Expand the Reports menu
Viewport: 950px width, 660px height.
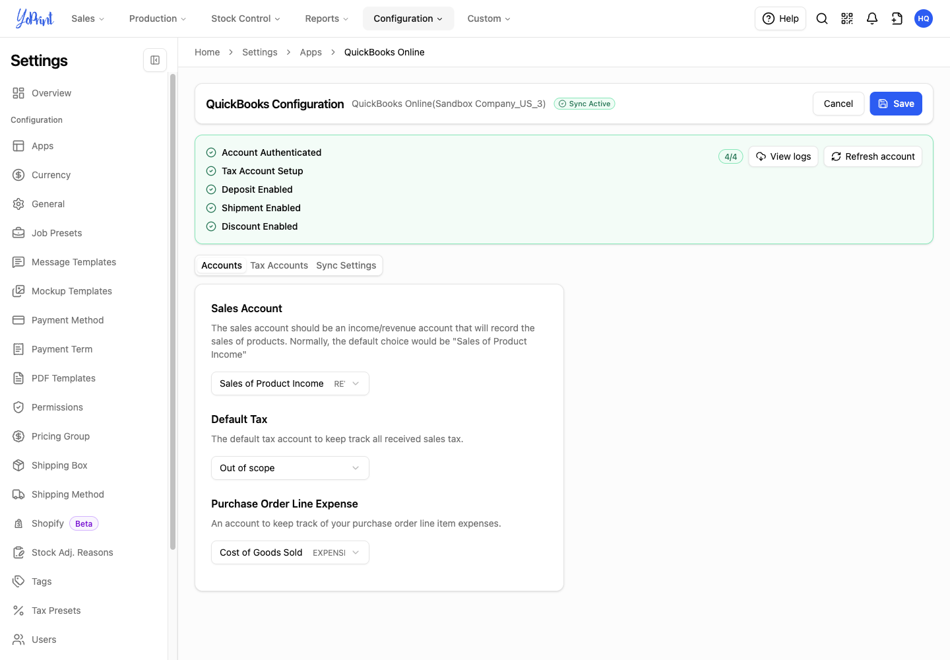(x=327, y=18)
